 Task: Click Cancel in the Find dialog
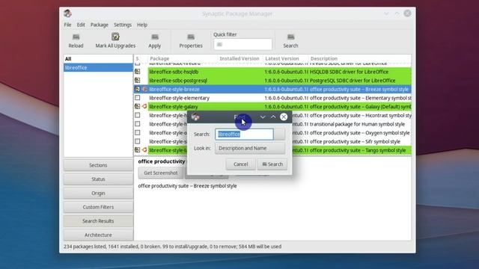[x=241, y=164]
